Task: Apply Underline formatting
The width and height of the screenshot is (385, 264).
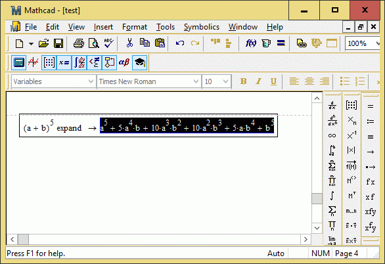Action: (x=273, y=81)
